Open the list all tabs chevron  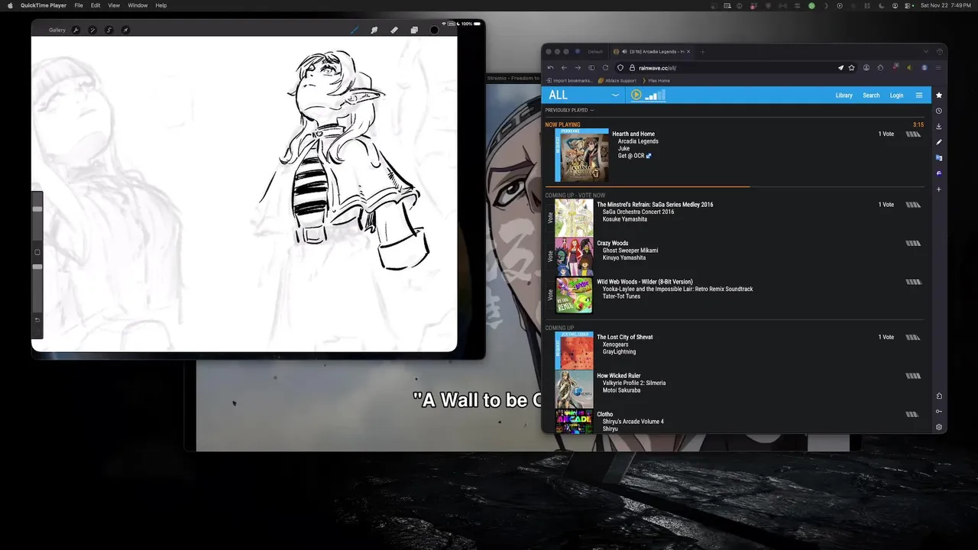(926, 52)
